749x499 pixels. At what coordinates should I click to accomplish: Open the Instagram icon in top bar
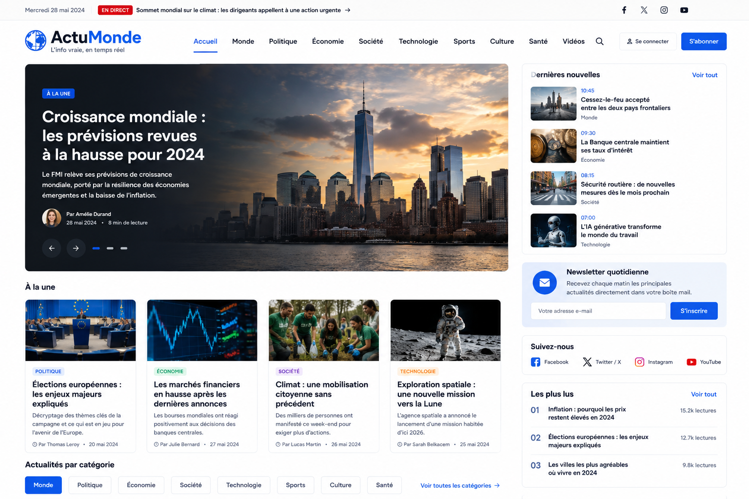[664, 10]
